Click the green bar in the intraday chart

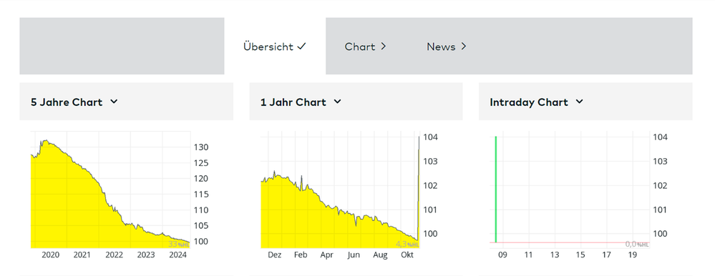point(496,189)
